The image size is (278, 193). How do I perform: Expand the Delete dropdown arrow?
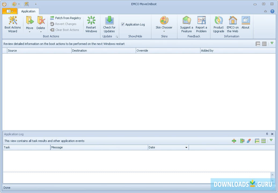(41, 32)
